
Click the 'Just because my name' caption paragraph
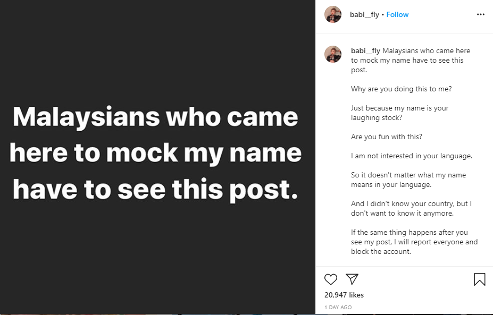pyautogui.click(x=399, y=113)
